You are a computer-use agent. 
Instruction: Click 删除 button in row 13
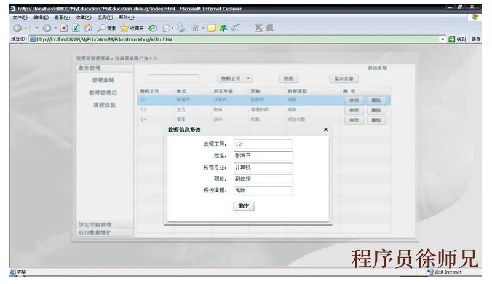click(376, 110)
